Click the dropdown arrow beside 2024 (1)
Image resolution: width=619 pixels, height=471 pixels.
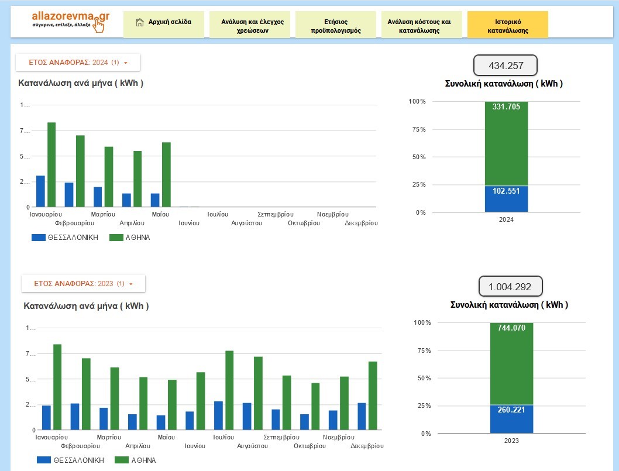(x=126, y=63)
